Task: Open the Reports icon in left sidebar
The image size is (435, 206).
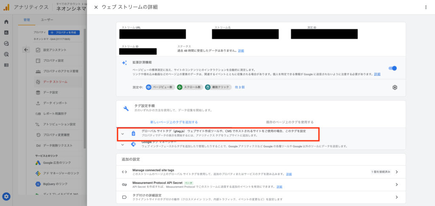Action: (6, 33)
